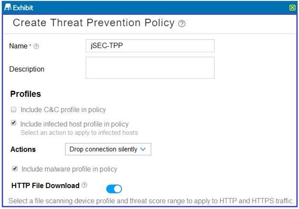Viewport: 299px width, 209px height.
Task: Click the help icon next to Name
Action: [36, 46]
